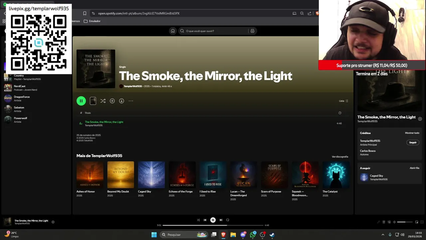Click 'Mostrar tudo' in Créditos

[412, 133]
